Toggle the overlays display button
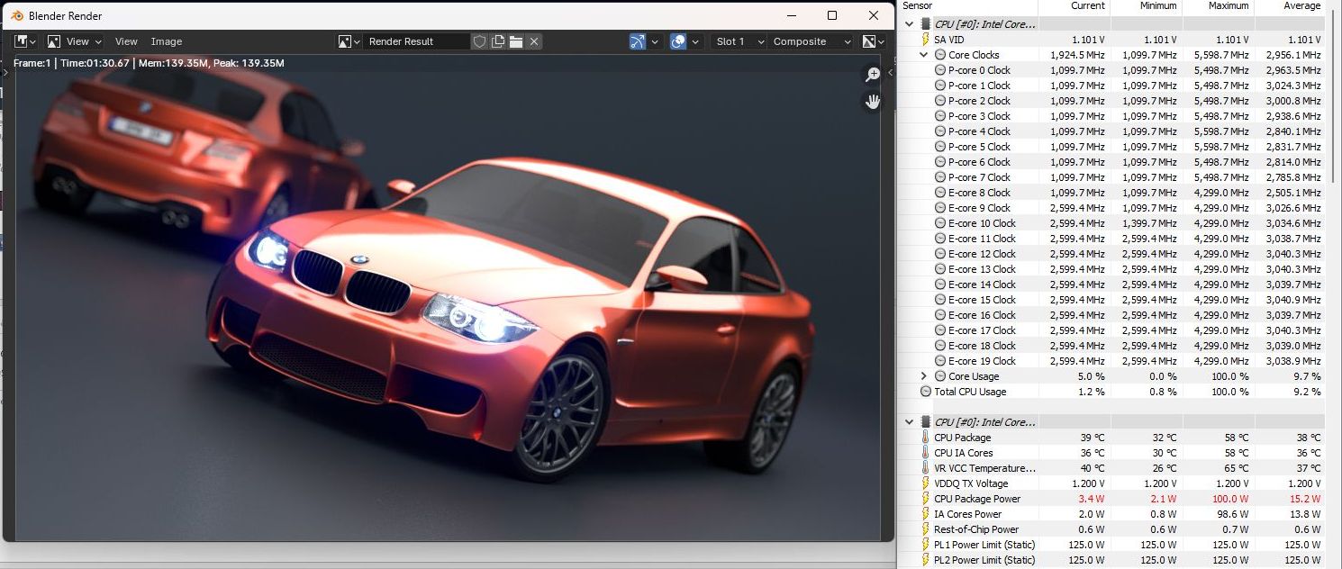The image size is (1342, 569). pos(678,41)
